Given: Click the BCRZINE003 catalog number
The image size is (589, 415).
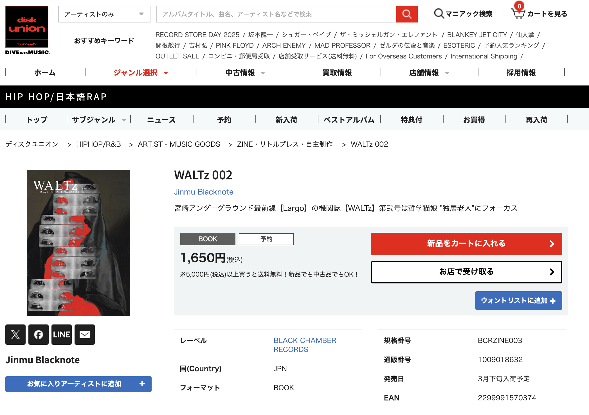Looking at the screenshot, I should coord(500,340).
